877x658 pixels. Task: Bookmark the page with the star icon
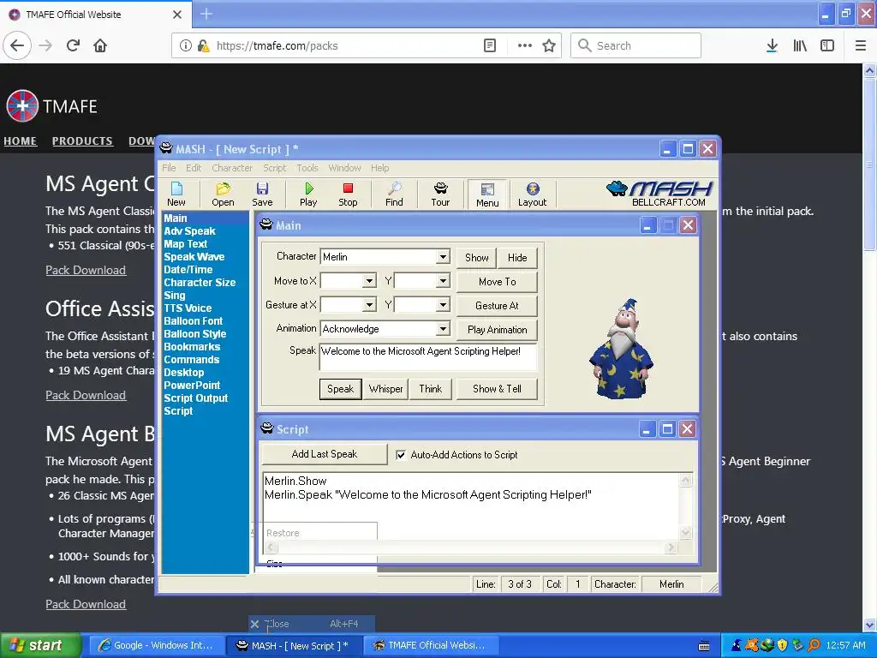549,45
